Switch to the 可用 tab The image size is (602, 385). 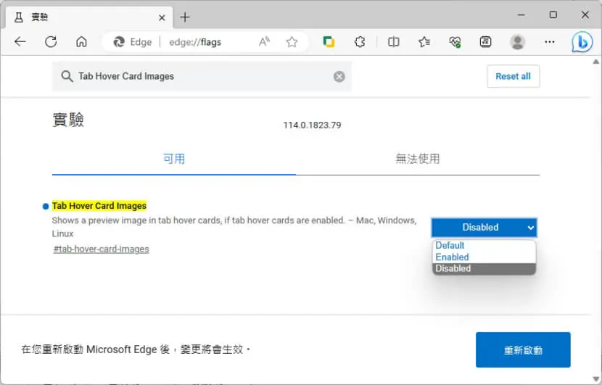click(174, 159)
